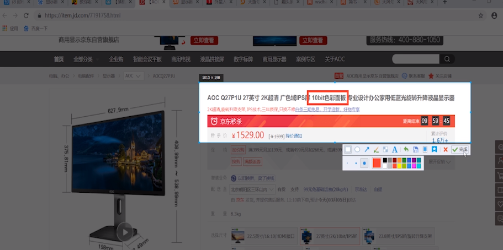Click the browser back arrow
The height and width of the screenshot is (250, 503).
(6, 15)
